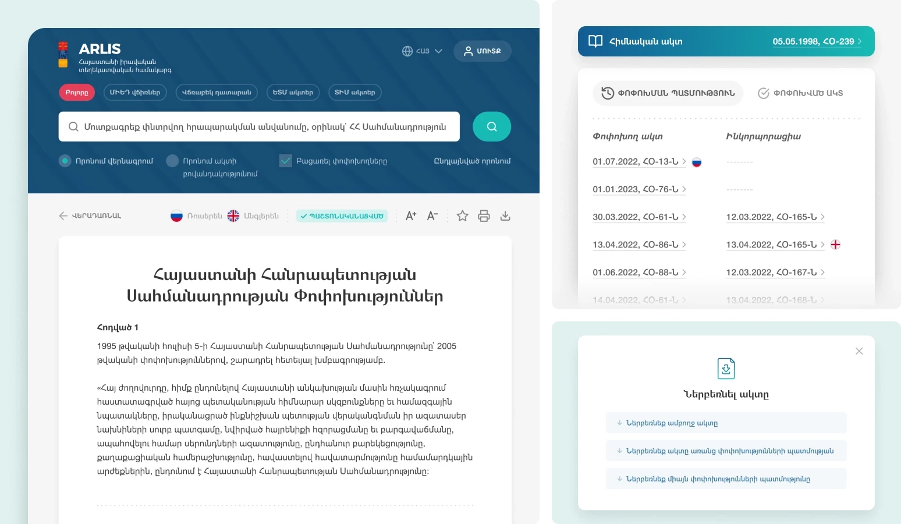Screen dimensions: 901x524
Task: Open the 30.03.2022, ՀՕ-61-Ն act
Action: click(x=639, y=217)
